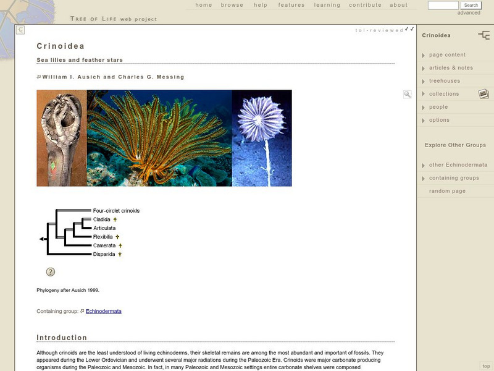This screenshot has width=494, height=371.
Task: Click the Introduction heading
Action: click(62, 338)
